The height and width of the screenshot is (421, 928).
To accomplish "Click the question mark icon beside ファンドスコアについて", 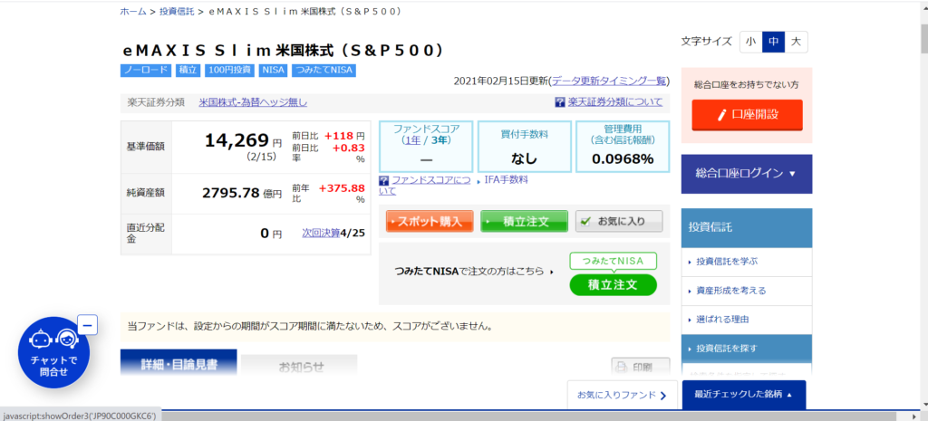I will (x=383, y=180).
